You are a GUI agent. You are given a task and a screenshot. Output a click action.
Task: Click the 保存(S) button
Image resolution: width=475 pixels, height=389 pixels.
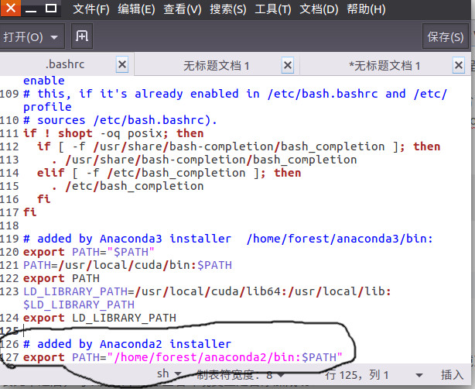tap(446, 37)
